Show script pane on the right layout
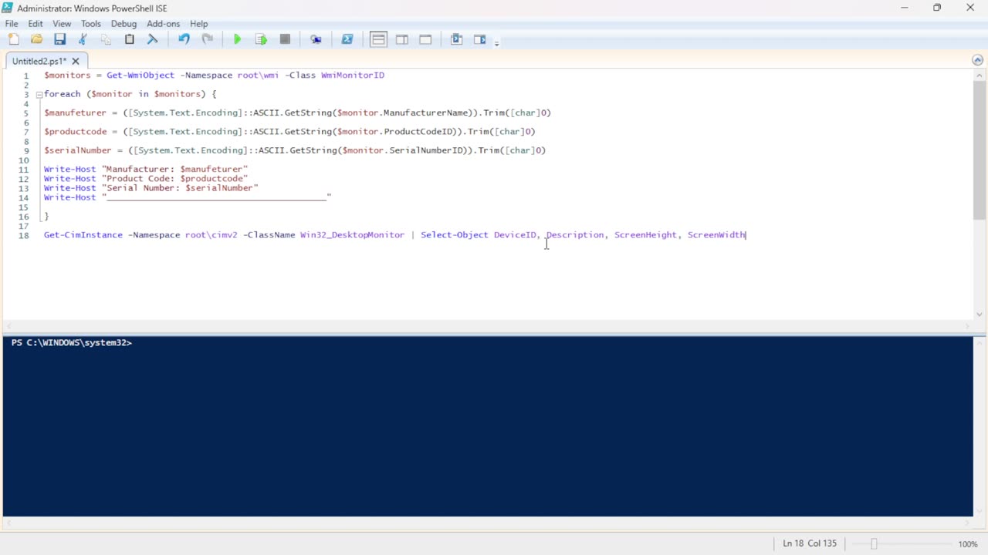This screenshot has height=555, width=988. point(402,39)
